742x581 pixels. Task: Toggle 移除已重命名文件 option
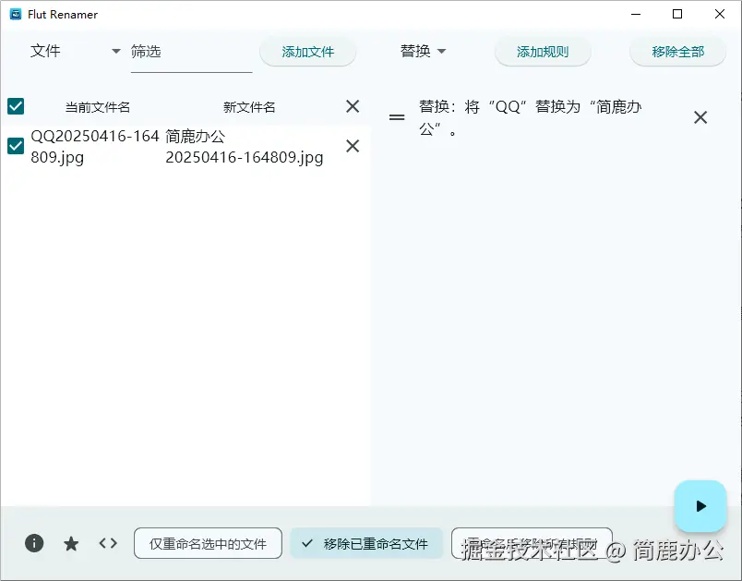click(366, 544)
